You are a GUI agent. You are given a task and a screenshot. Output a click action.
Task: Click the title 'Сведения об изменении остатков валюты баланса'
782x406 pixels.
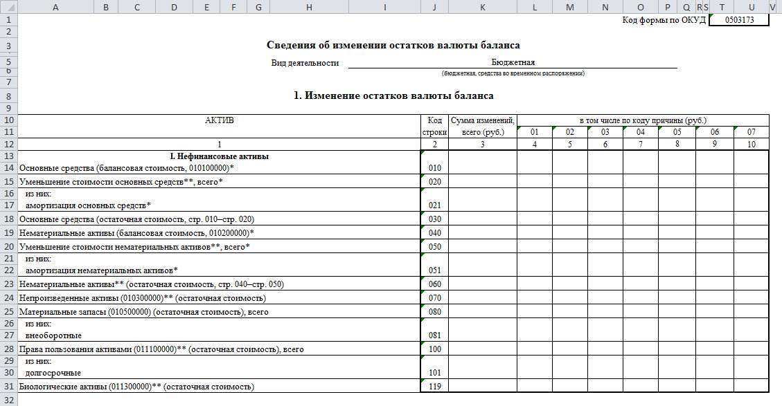point(393,46)
